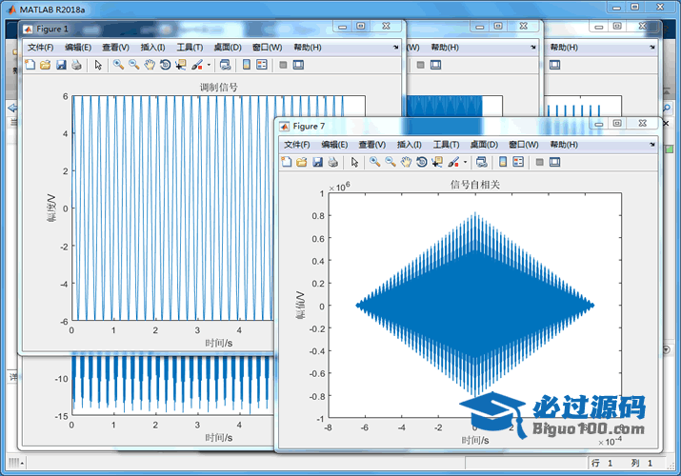681x476 pixels.
Task: Select the Zoom Out tool in Figure 1
Action: click(134, 65)
